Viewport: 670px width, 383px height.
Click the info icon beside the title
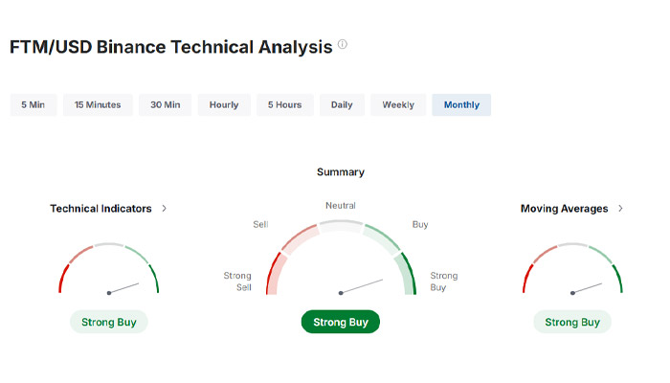[343, 45]
